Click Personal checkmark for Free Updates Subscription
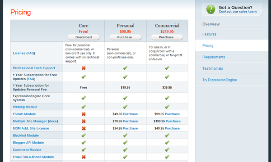The width and height of the screenshot is (271, 162). [x=125, y=76]
